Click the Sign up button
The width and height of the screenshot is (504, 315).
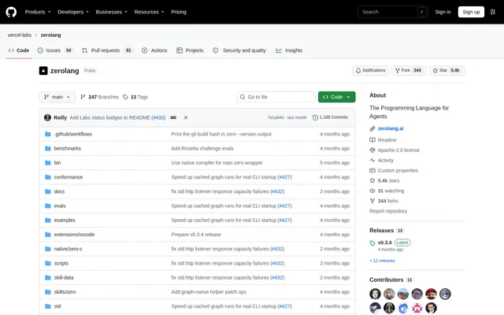click(x=471, y=12)
